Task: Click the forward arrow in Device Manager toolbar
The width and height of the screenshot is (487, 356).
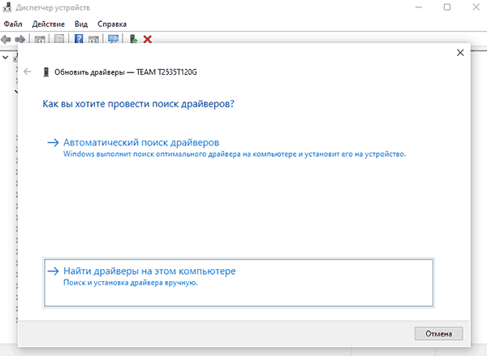Action: coord(20,39)
